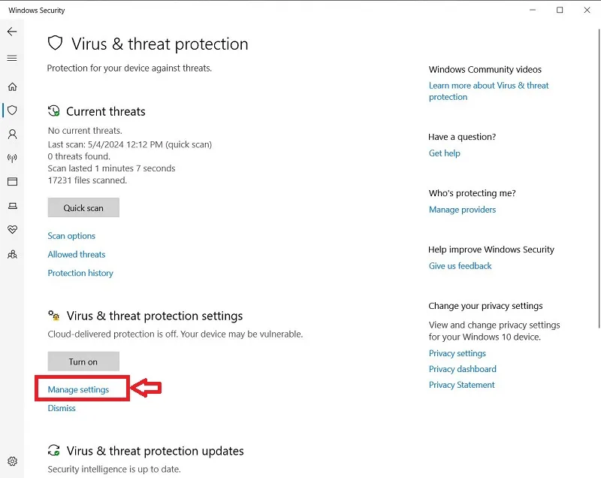This screenshot has width=601, height=478.
Task: Click the vertical scrollbar on right
Action: [x=599, y=178]
